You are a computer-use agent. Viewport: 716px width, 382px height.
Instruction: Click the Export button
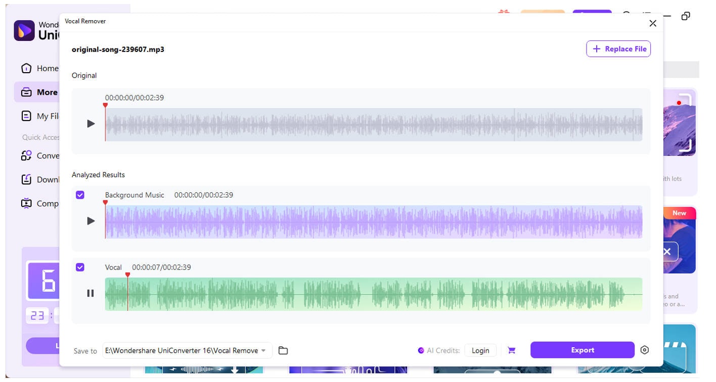583,350
